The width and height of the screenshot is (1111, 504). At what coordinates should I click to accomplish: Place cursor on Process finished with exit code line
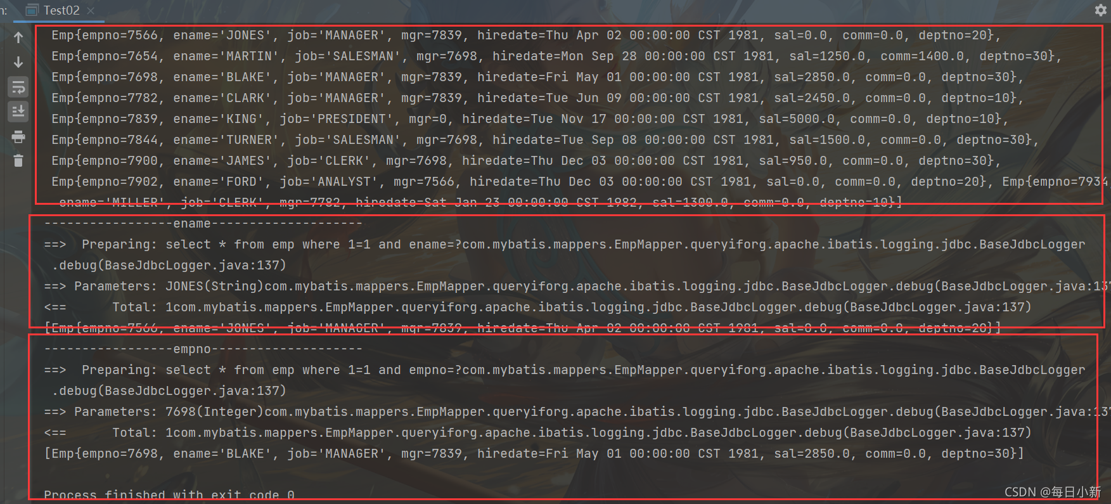click(x=169, y=494)
